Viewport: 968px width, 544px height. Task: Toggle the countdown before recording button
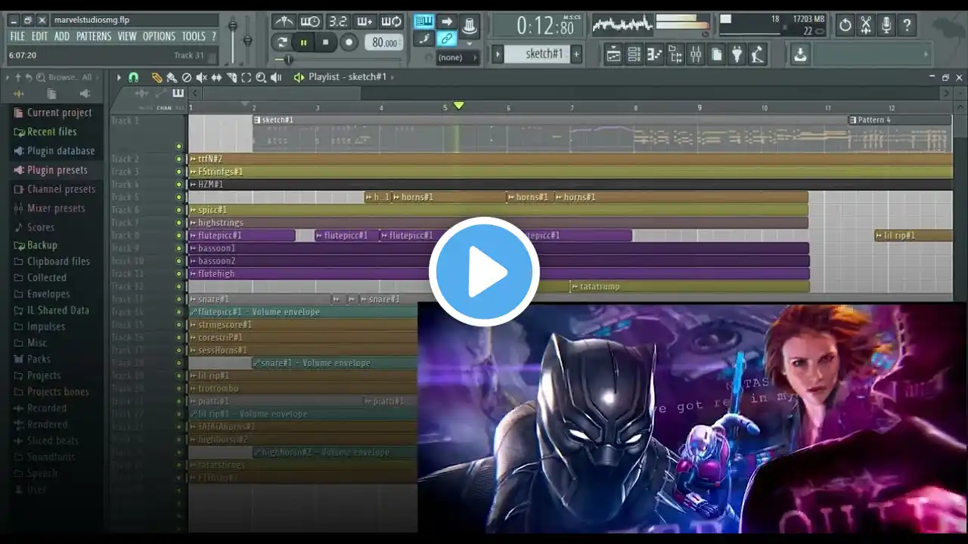point(337,22)
